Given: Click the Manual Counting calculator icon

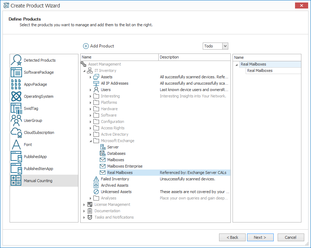Looking at the screenshot, I should (16, 180).
